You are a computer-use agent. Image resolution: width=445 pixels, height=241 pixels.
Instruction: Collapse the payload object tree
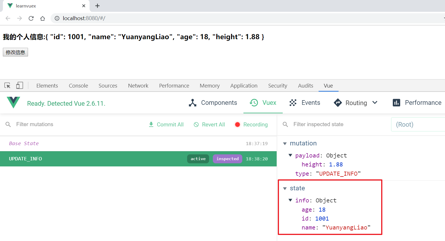[x=291, y=155]
